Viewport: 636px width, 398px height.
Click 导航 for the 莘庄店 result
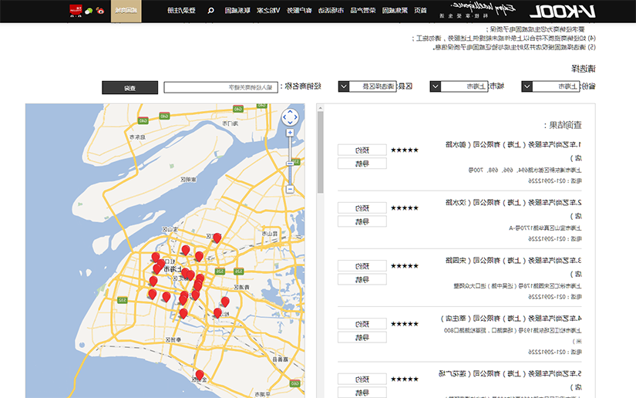[362, 338]
